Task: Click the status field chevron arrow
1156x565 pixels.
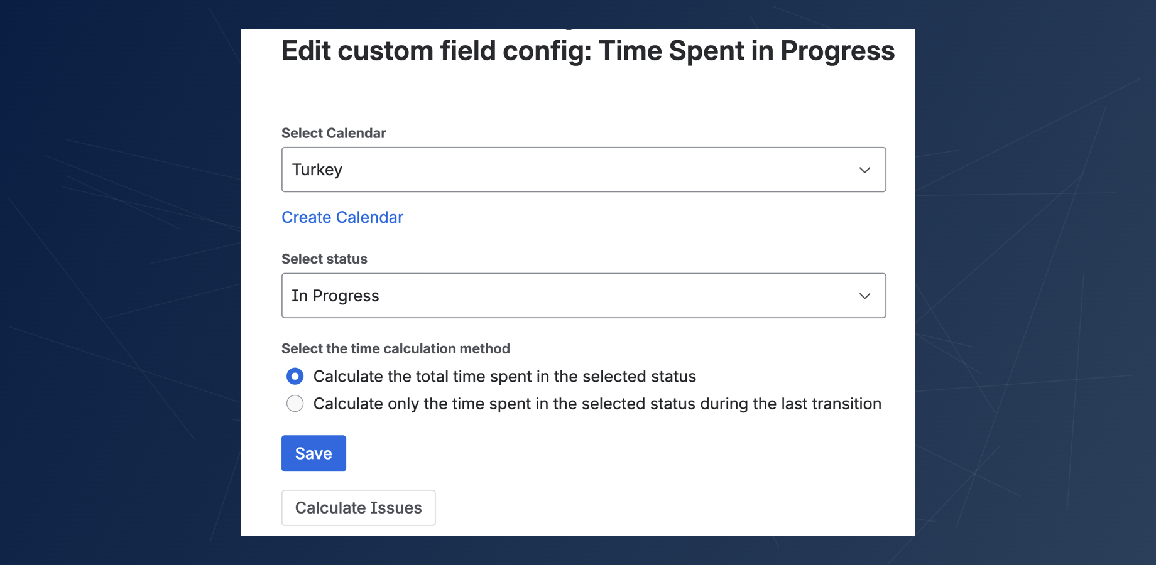Action: 864,295
